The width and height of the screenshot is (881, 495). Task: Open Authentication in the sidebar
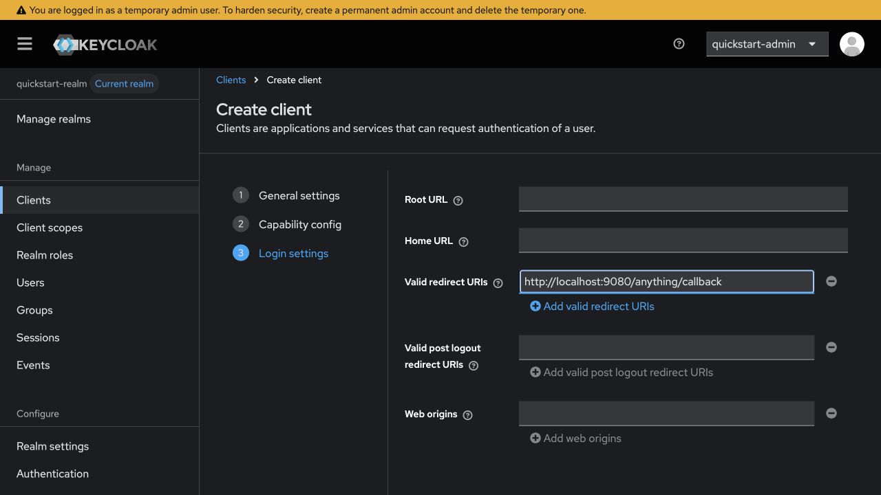click(x=99, y=474)
